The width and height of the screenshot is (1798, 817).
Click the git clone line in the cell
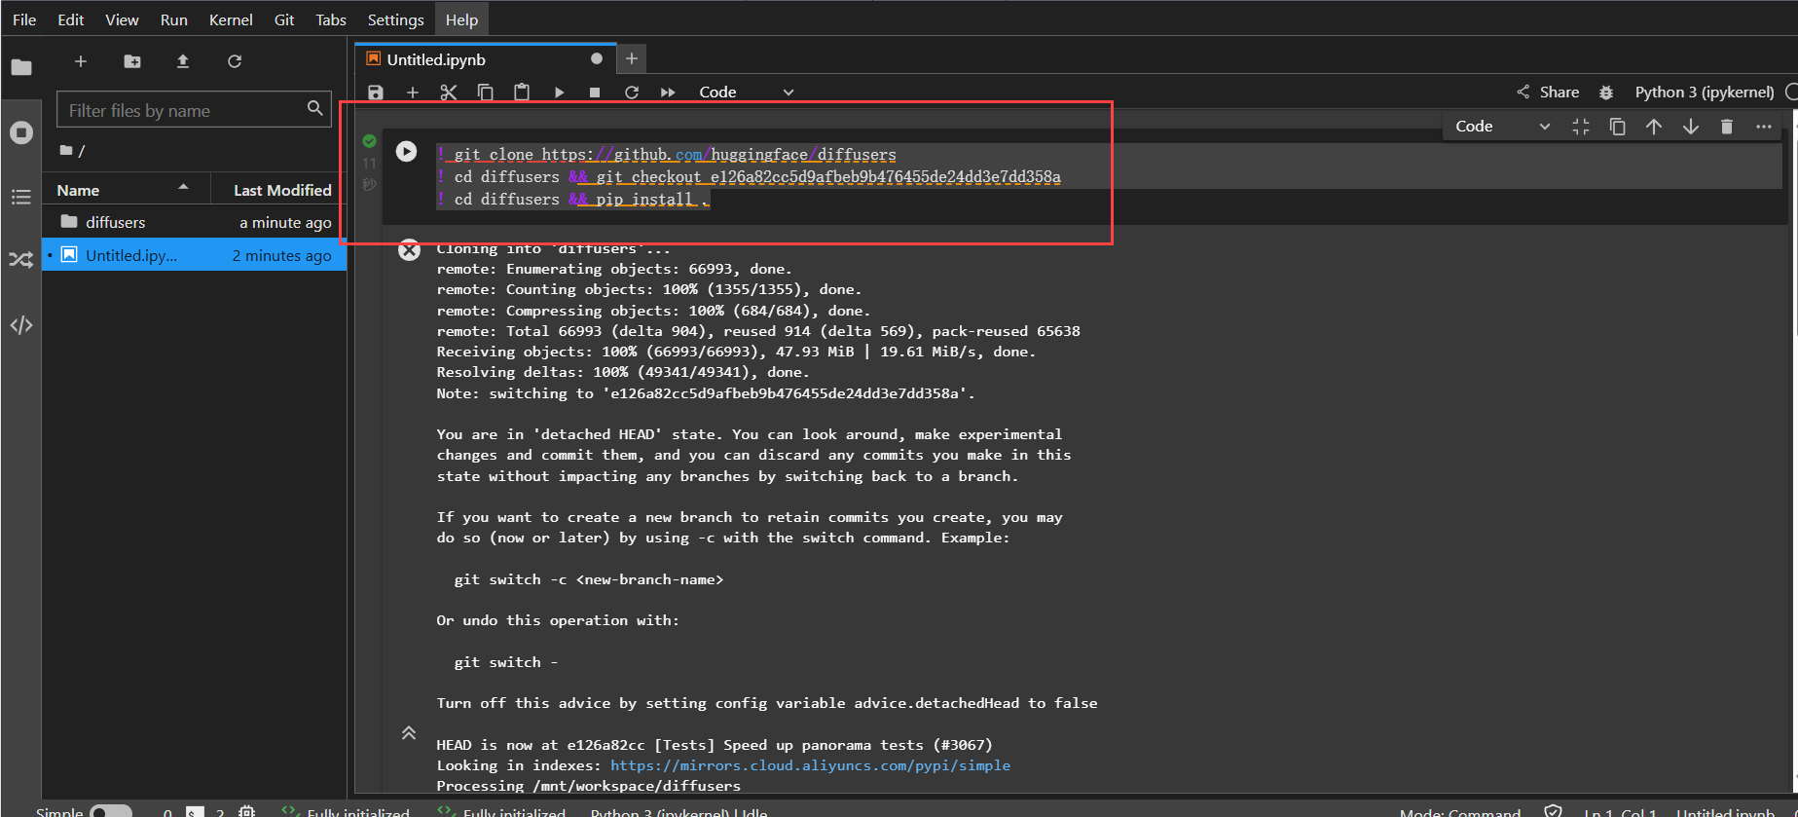(667, 155)
